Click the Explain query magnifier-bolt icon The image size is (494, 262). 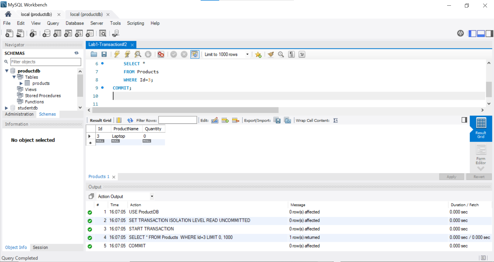[x=138, y=54]
